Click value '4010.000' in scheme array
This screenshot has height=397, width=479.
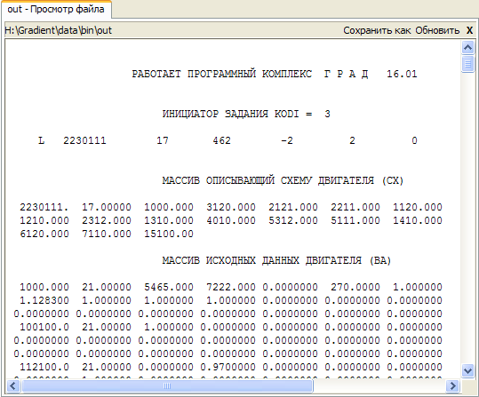click(231, 220)
